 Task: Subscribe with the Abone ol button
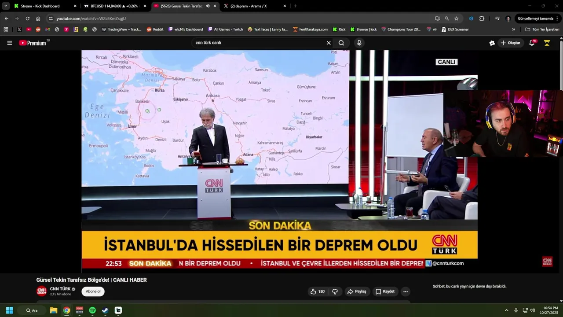pos(93,291)
